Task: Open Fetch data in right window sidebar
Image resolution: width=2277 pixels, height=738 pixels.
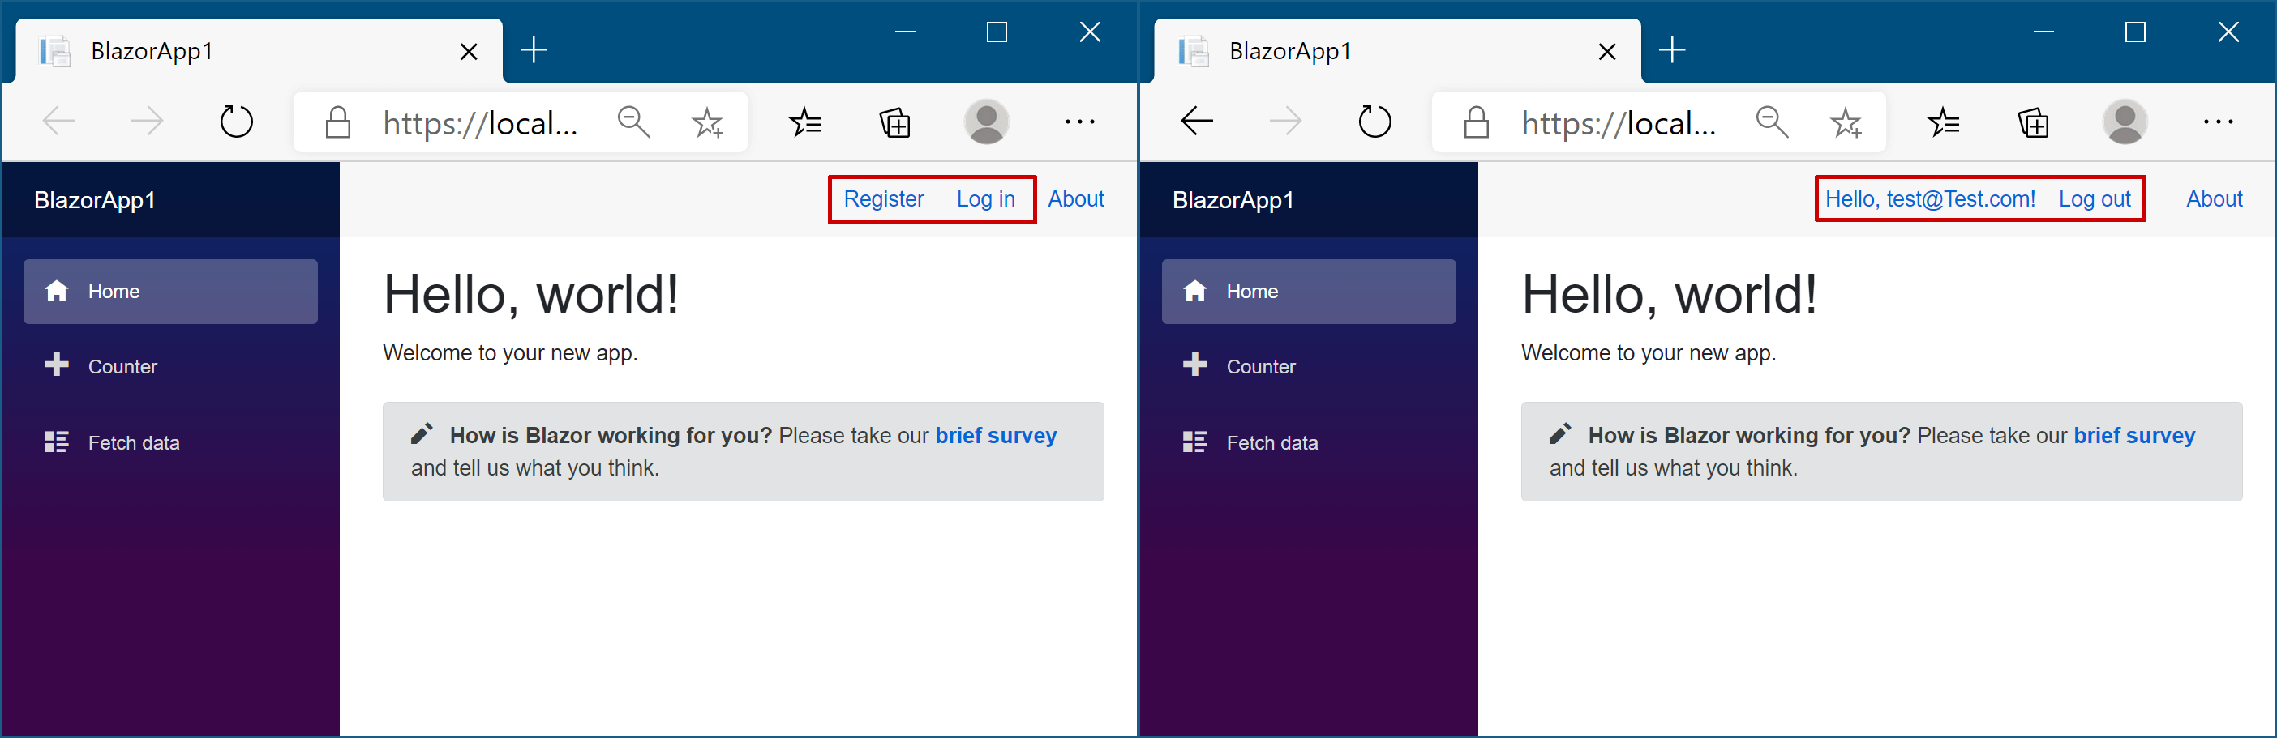Action: (1309, 442)
